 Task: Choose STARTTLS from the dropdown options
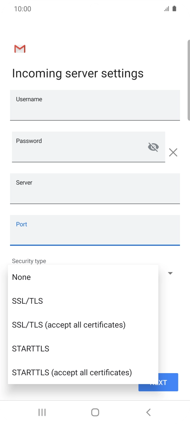30,349
